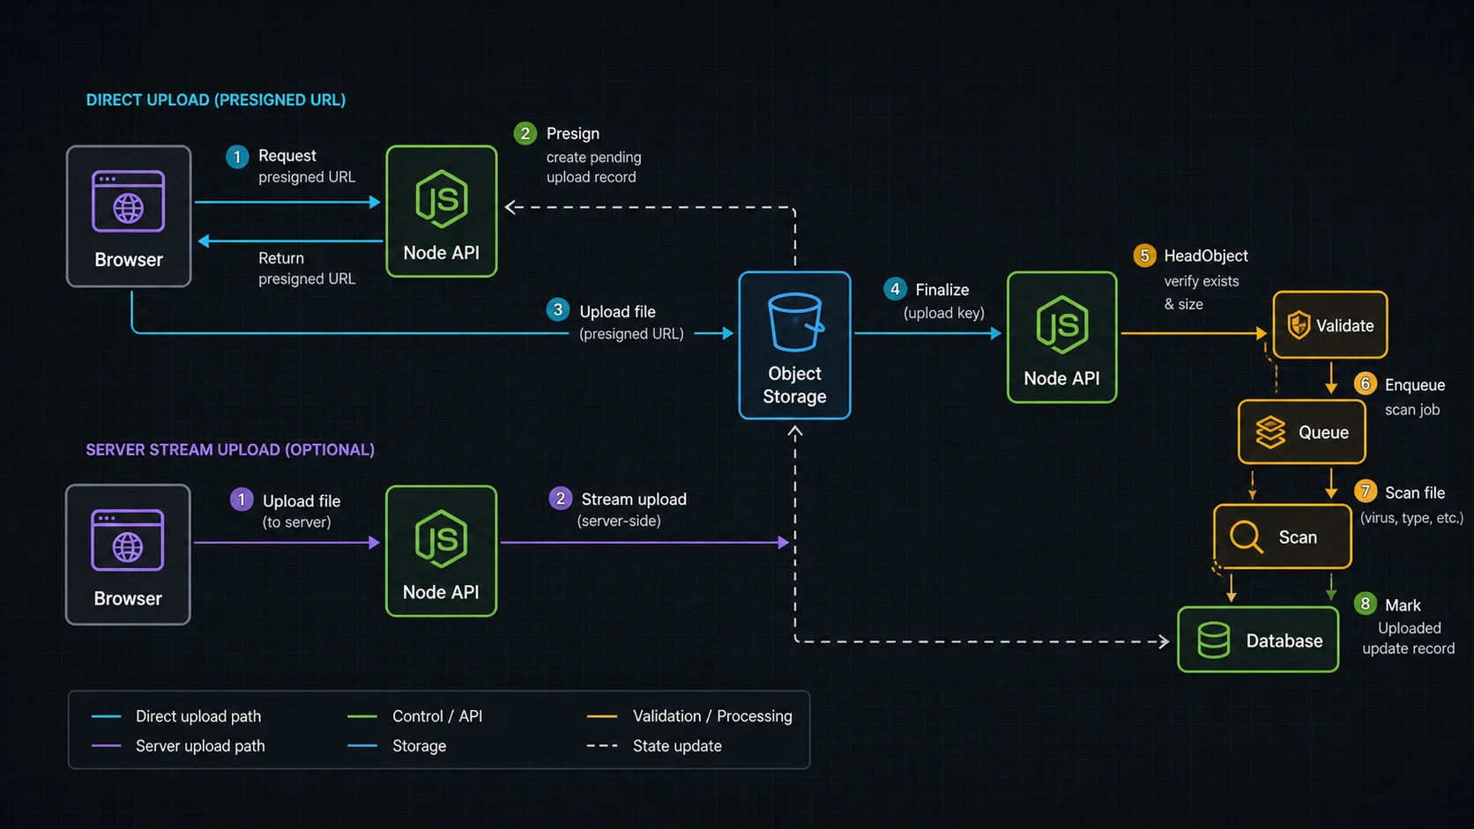Click the "HeadObject" step title
Image resolution: width=1474 pixels, height=829 pixels.
point(1206,255)
